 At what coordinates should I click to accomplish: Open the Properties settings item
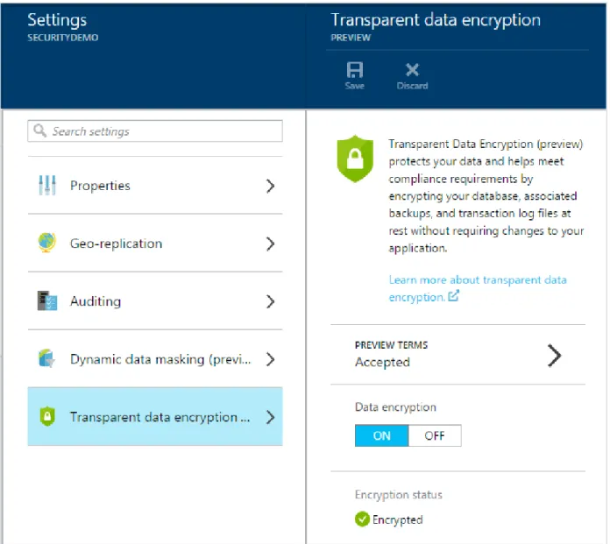pyautogui.click(x=155, y=186)
